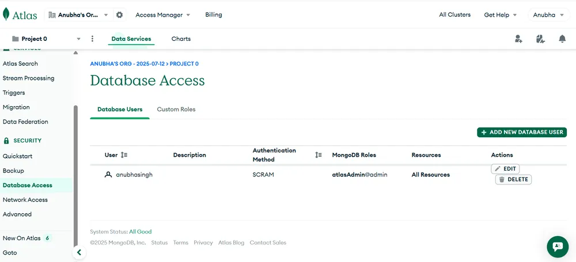Sort the table by User column
This screenshot has height=262, width=576.
click(x=124, y=155)
